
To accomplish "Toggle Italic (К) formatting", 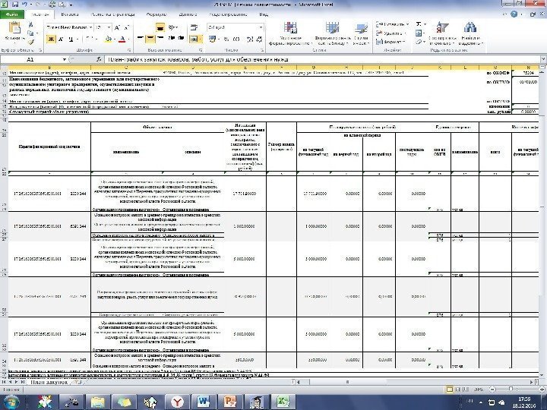I will (61, 39).
